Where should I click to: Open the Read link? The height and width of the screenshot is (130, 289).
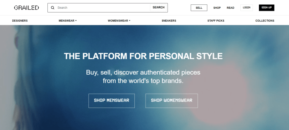(x=230, y=8)
